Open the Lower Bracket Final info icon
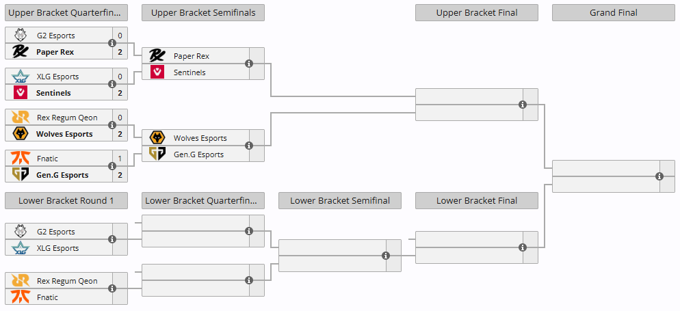The width and height of the screenshot is (680, 311). tap(523, 247)
